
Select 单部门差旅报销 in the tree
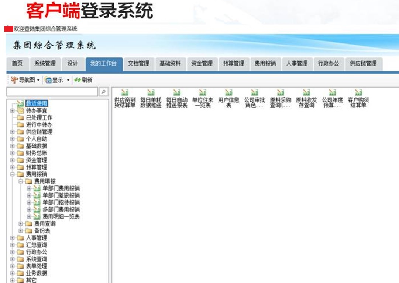(61, 195)
